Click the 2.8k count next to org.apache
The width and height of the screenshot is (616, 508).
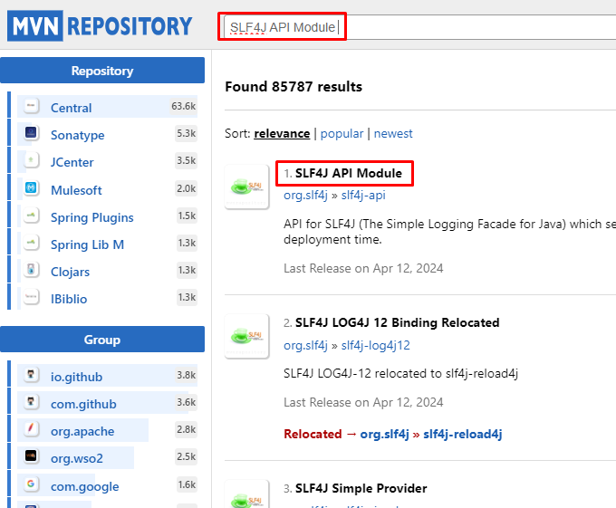click(187, 429)
